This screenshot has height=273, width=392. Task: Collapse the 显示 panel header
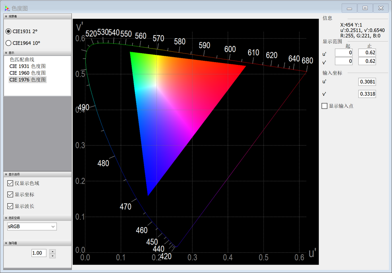pyautogui.click(x=37, y=53)
